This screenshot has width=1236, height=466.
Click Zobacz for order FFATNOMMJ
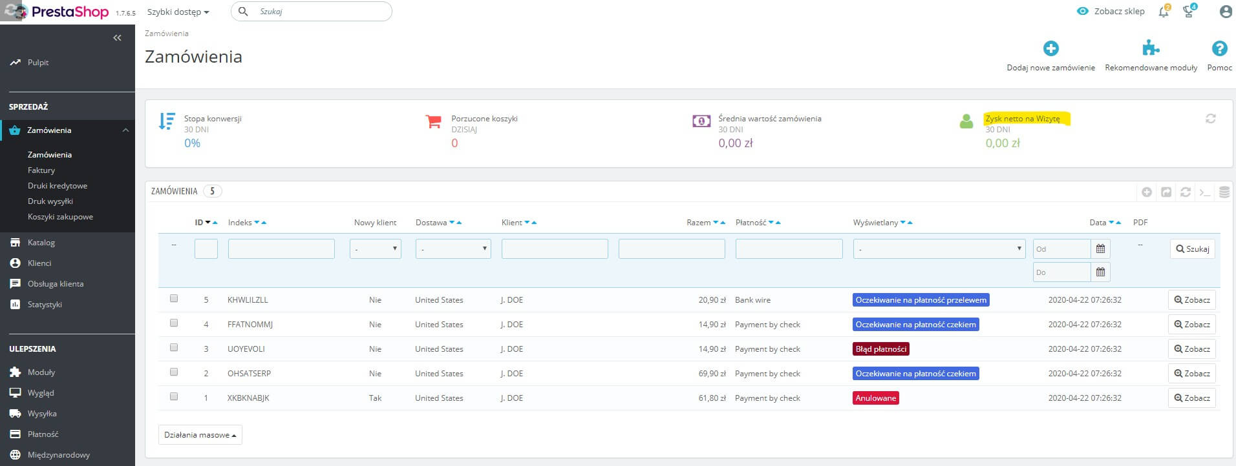pos(1191,325)
